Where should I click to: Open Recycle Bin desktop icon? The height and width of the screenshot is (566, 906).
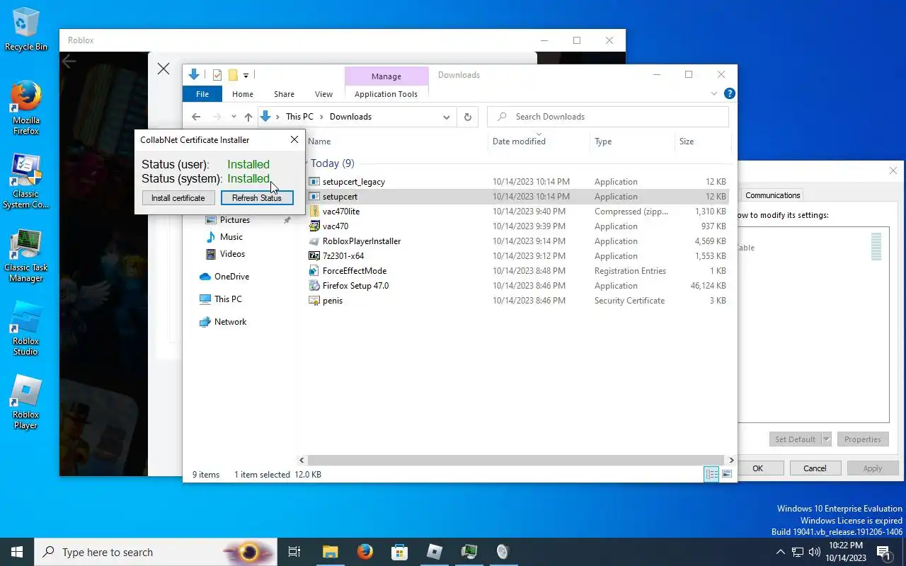26,30
